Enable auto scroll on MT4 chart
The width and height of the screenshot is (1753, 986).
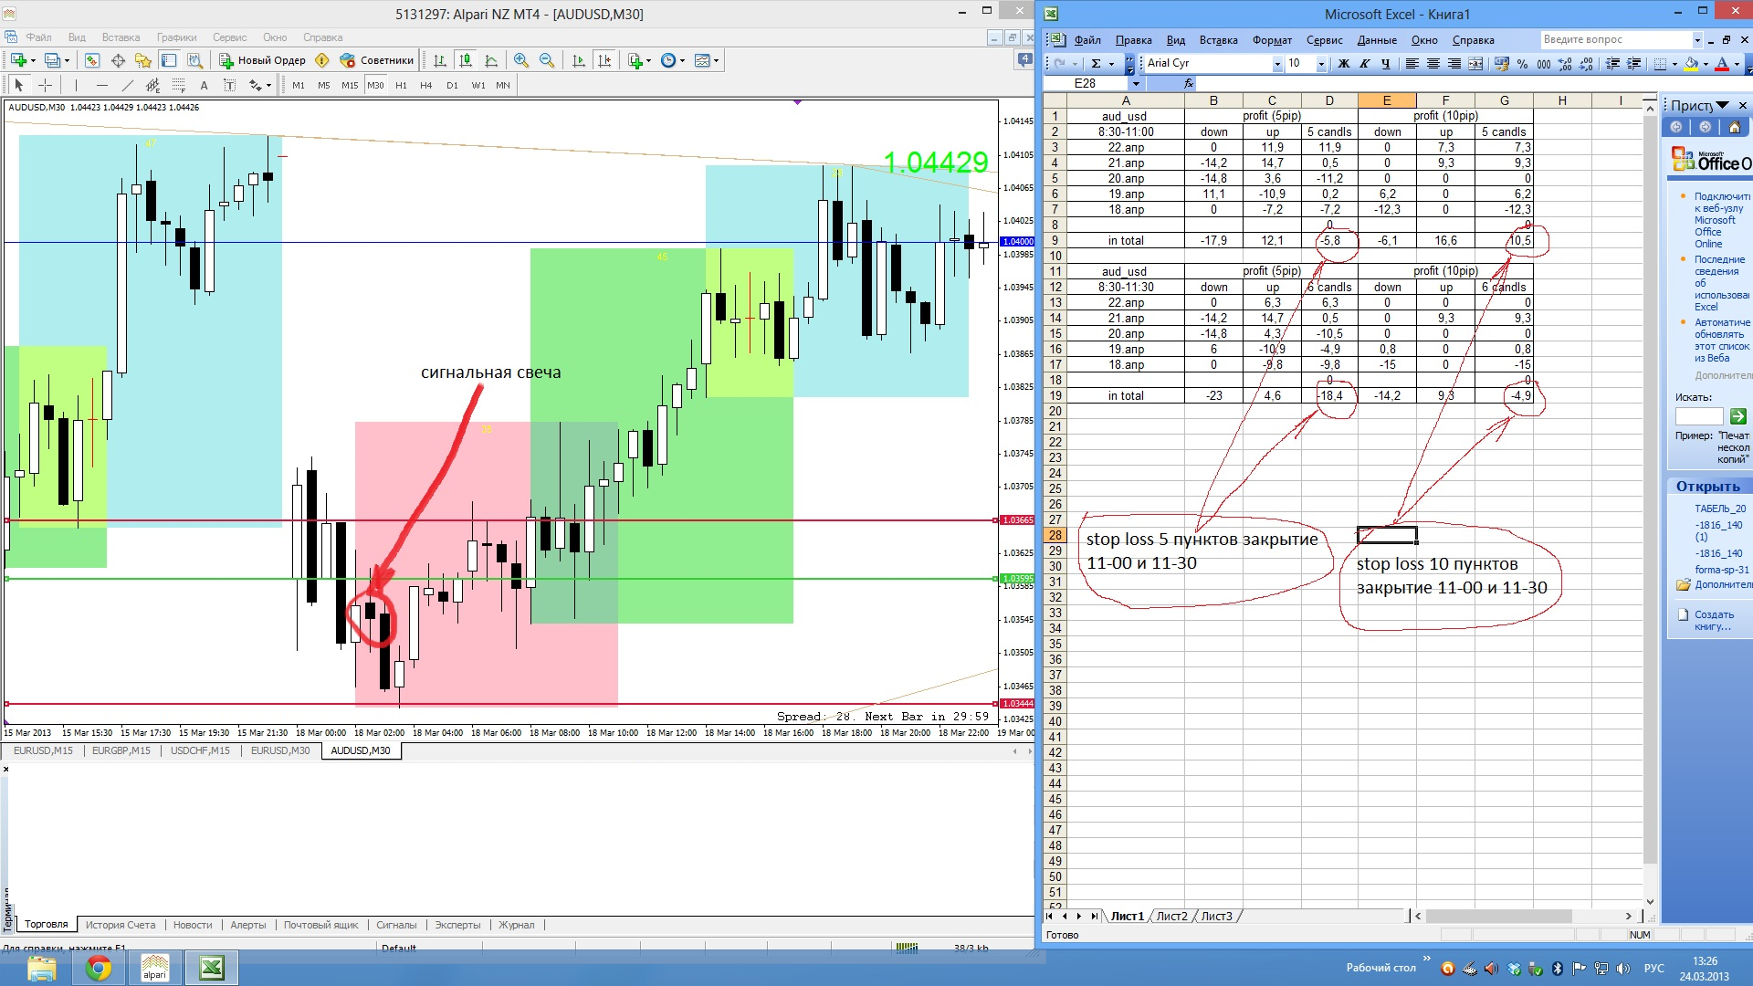[578, 60]
